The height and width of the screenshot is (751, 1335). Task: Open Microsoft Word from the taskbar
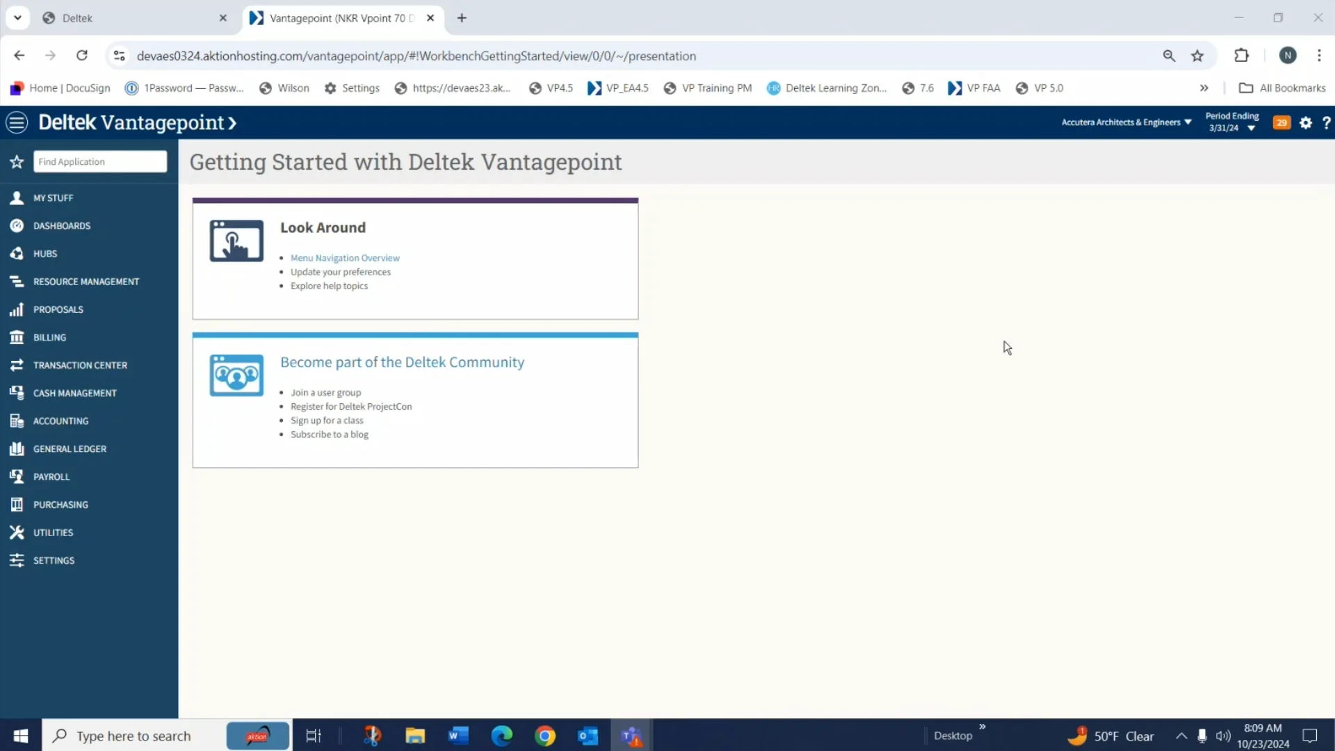(x=458, y=736)
